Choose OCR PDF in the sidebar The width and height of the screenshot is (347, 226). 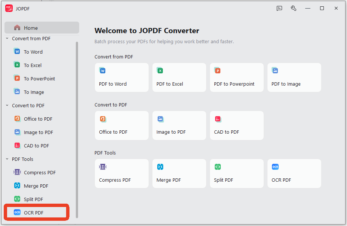pyautogui.click(x=34, y=213)
